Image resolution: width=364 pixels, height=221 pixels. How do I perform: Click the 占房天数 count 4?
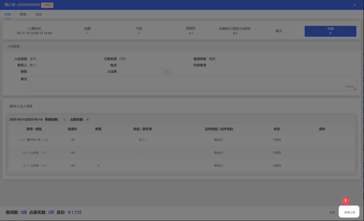point(87,120)
